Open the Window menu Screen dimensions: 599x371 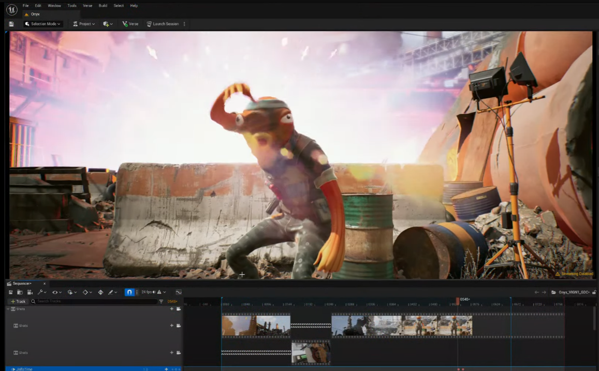pyautogui.click(x=54, y=6)
